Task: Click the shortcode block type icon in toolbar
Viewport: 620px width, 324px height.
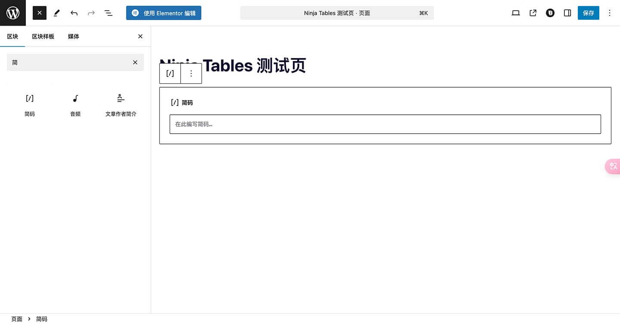Action: pos(170,73)
